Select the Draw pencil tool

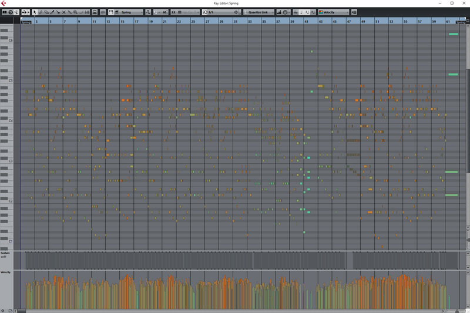click(x=41, y=12)
